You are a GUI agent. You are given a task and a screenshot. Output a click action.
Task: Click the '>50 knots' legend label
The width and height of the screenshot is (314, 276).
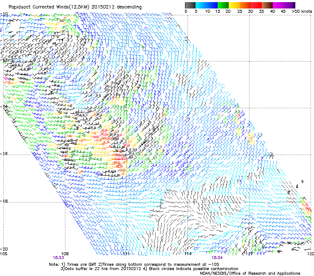(302, 11)
